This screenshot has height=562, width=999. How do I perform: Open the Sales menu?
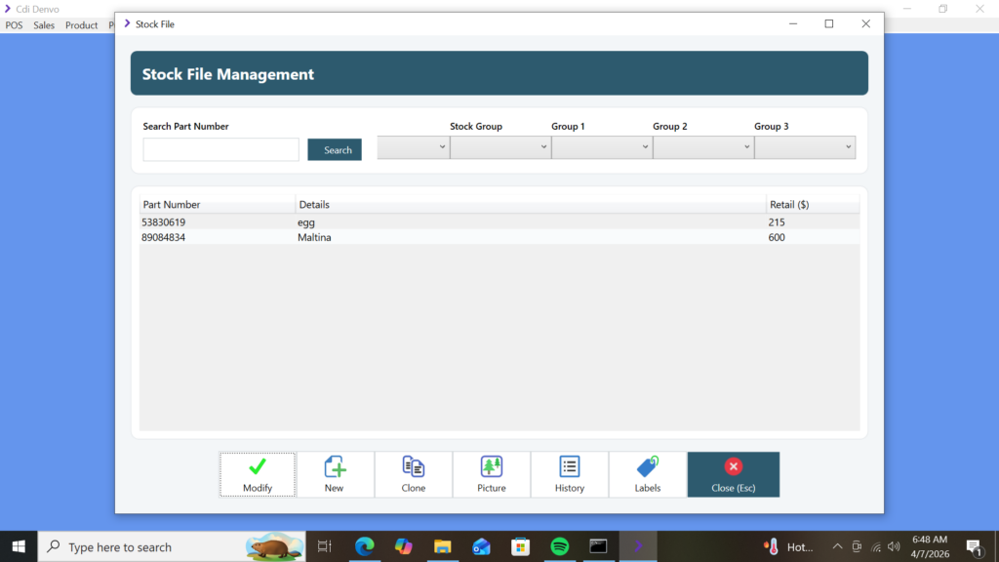(44, 25)
